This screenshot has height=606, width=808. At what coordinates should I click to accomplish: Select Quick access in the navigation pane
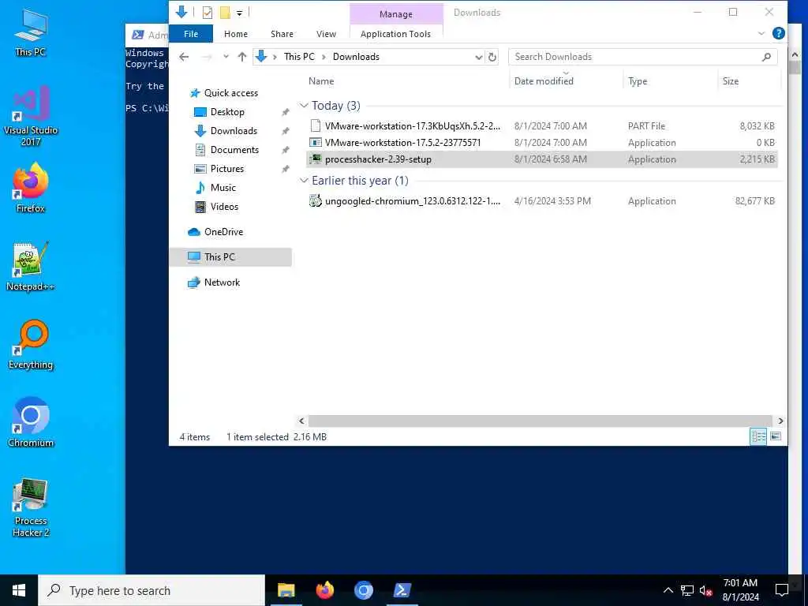tap(231, 93)
